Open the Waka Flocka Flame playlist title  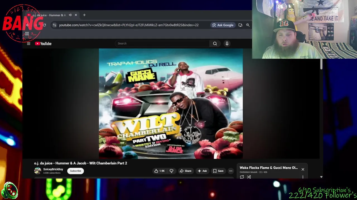269,168
